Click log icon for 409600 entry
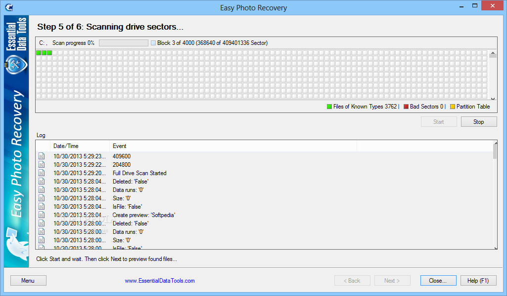 pos(42,156)
